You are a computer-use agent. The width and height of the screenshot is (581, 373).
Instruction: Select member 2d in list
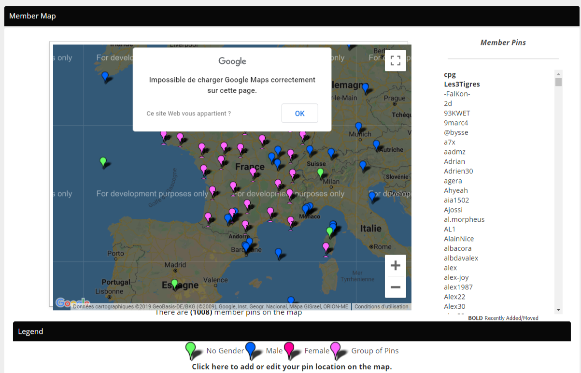click(448, 103)
